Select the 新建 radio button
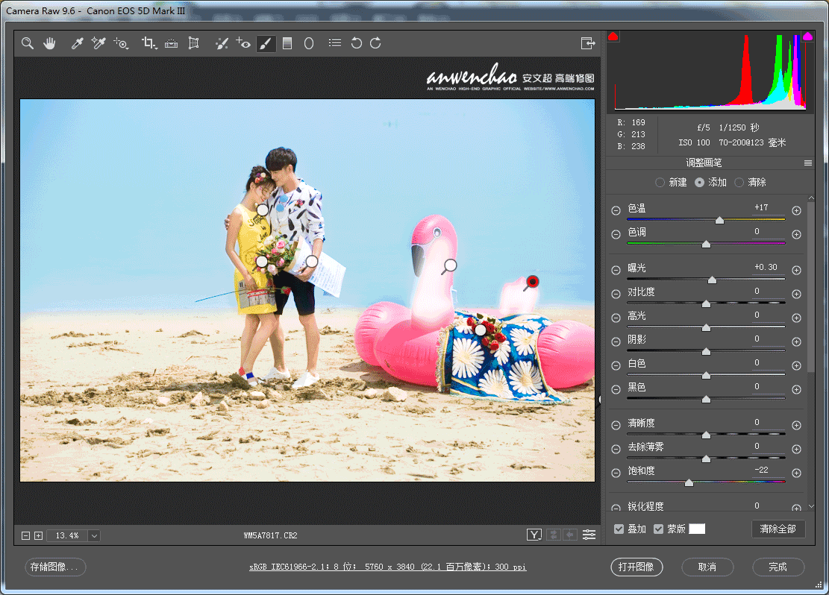The width and height of the screenshot is (829, 595). (660, 183)
